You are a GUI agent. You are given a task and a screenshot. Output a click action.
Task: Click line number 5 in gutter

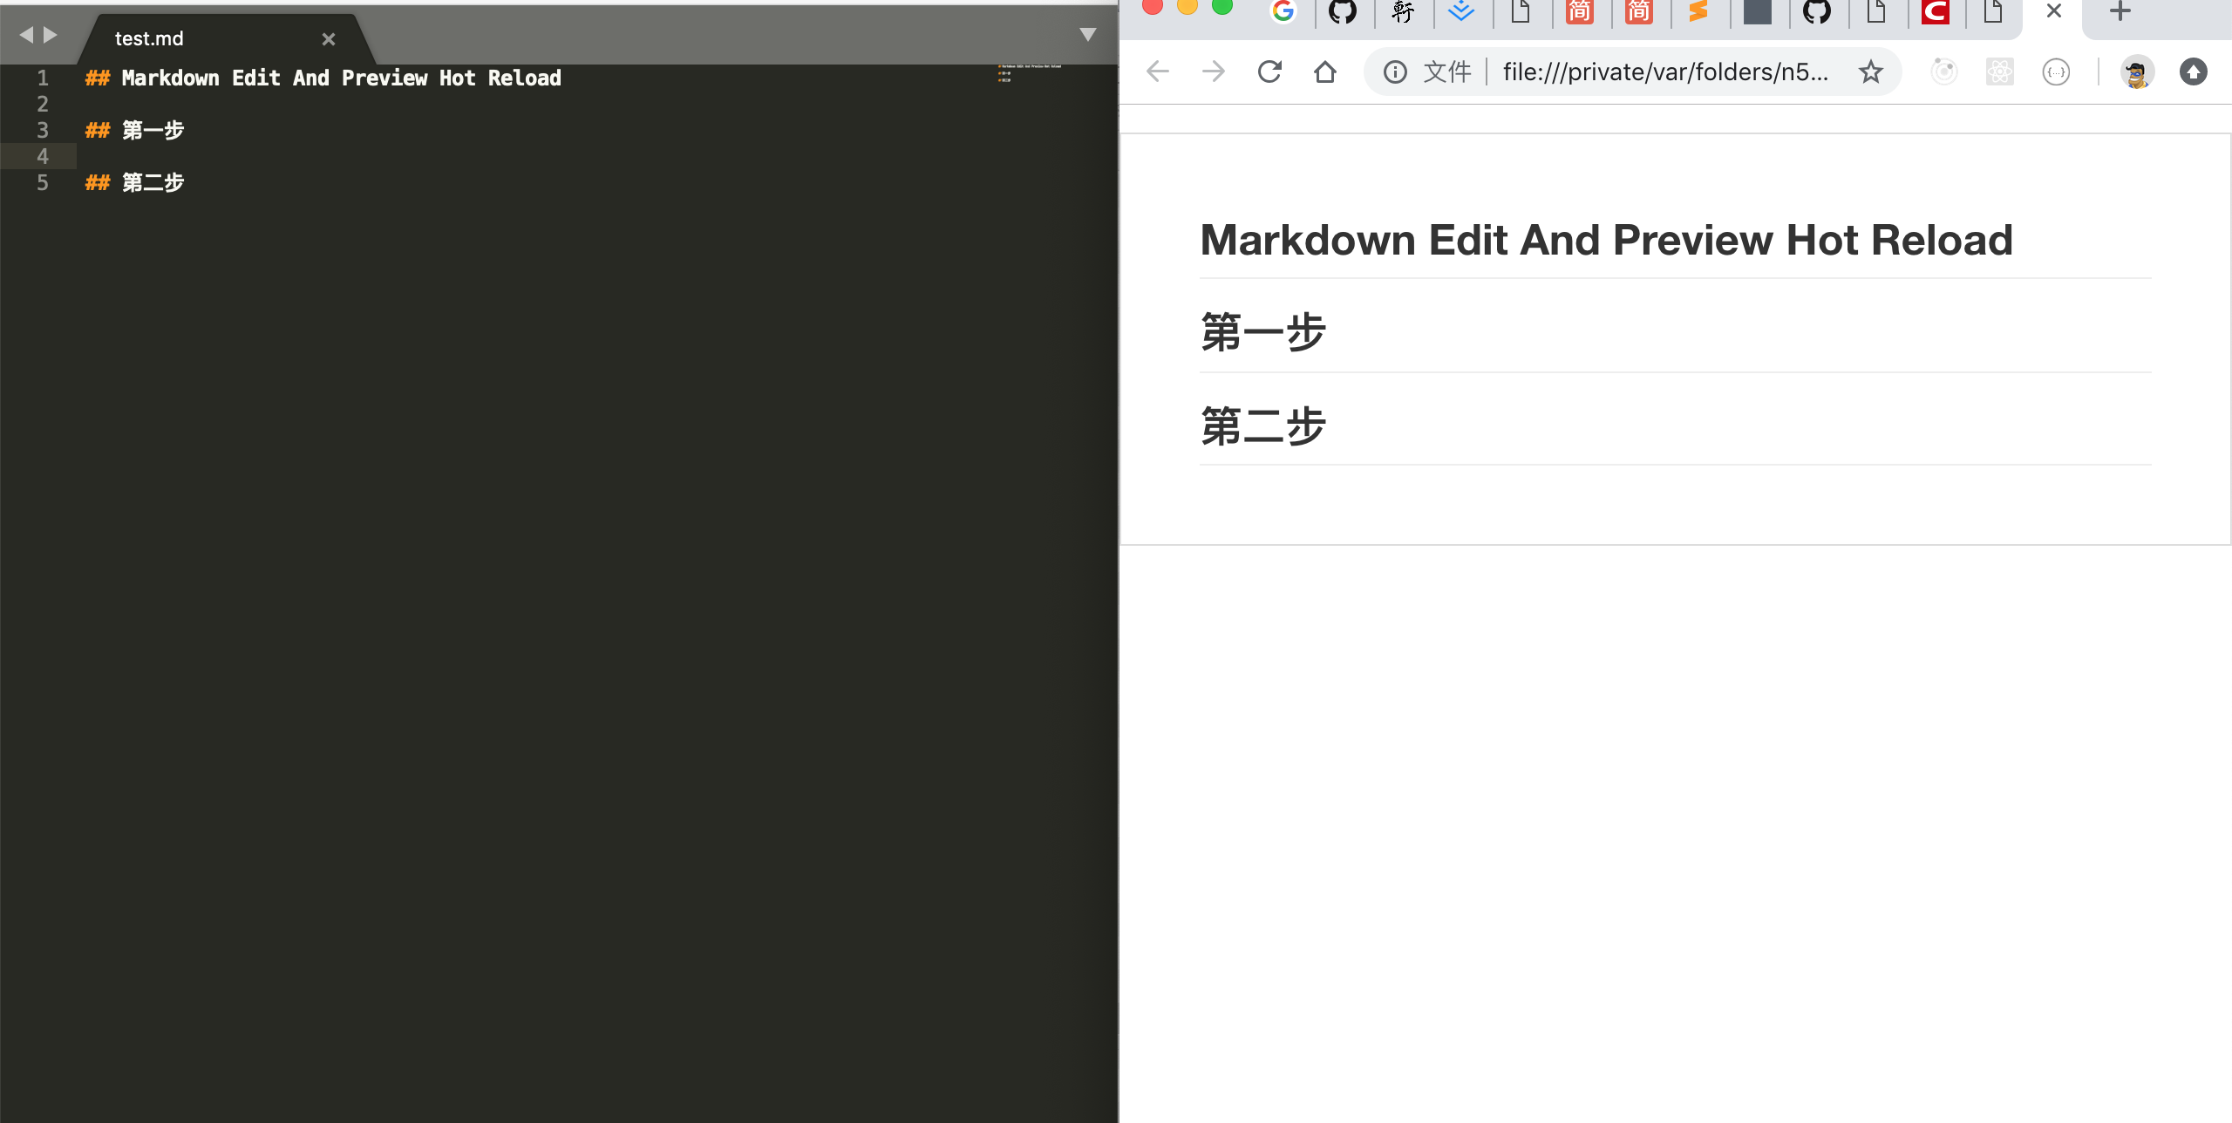click(42, 182)
